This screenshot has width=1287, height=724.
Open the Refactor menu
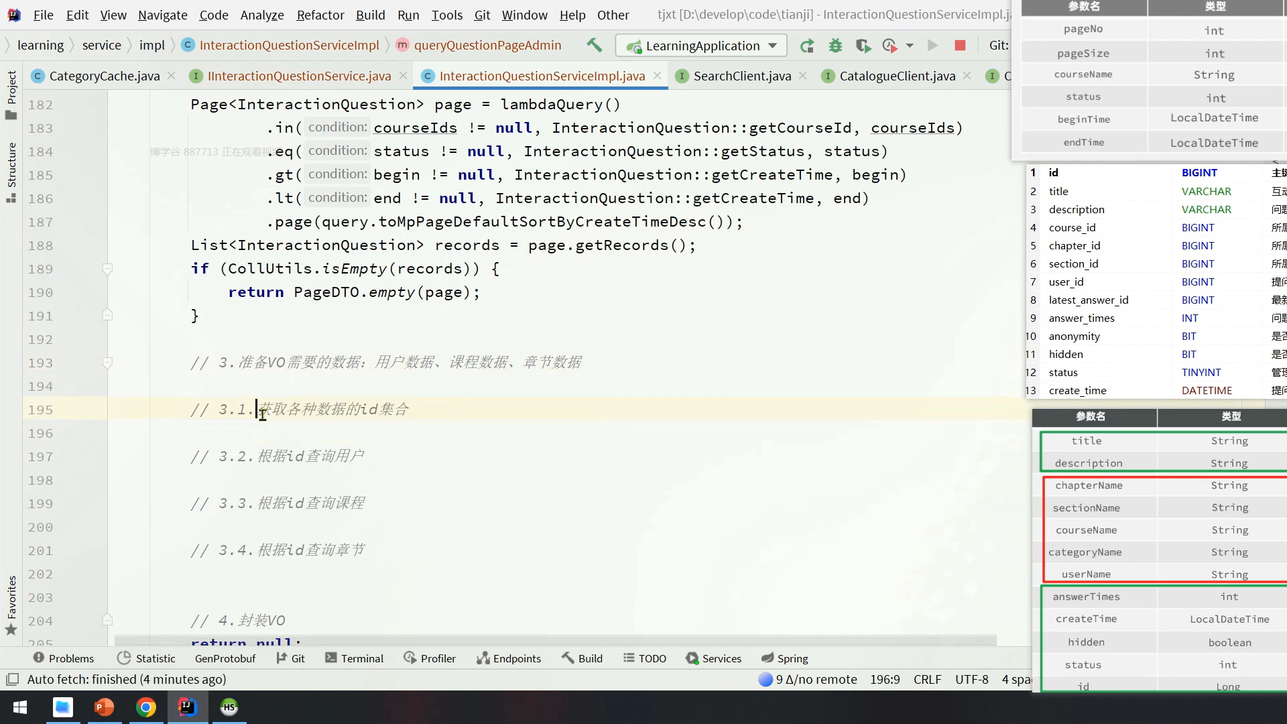click(x=320, y=15)
